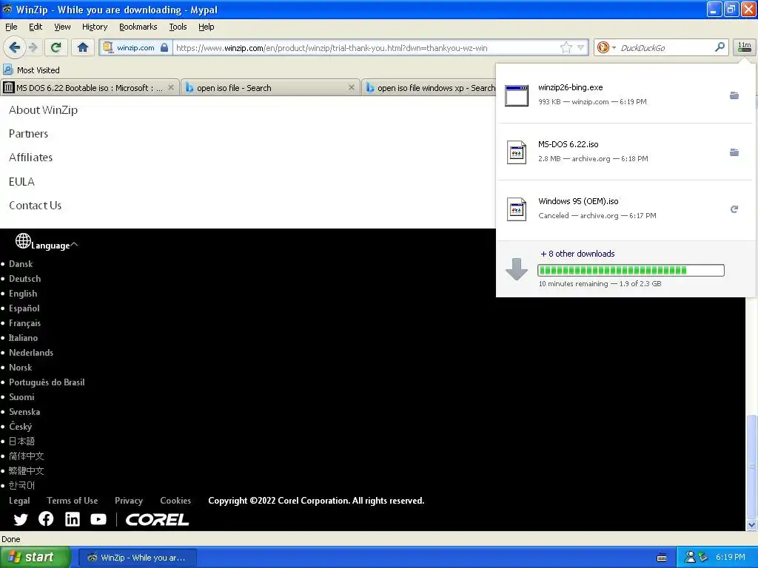Click the winzip26-bing.exe download entry name
The width and height of the screenshot is (758, 568).
(571, 87)
